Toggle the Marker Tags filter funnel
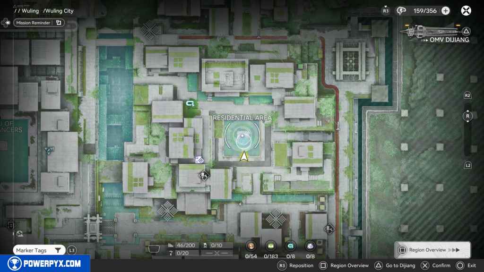 (x=58, y=250)
